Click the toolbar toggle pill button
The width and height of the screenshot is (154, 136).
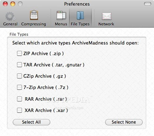pos(148,4)
